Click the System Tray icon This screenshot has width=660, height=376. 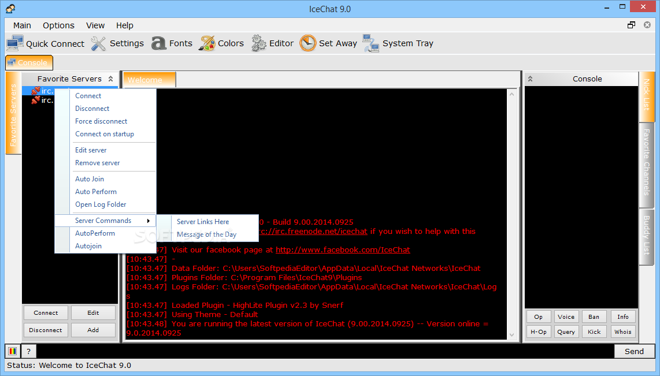tap(371, 43)
